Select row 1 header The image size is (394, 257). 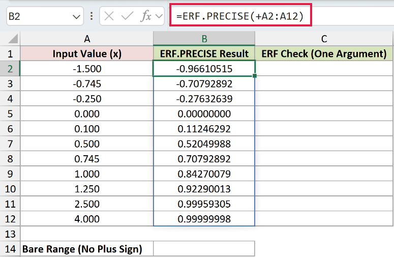click(10, 53)
